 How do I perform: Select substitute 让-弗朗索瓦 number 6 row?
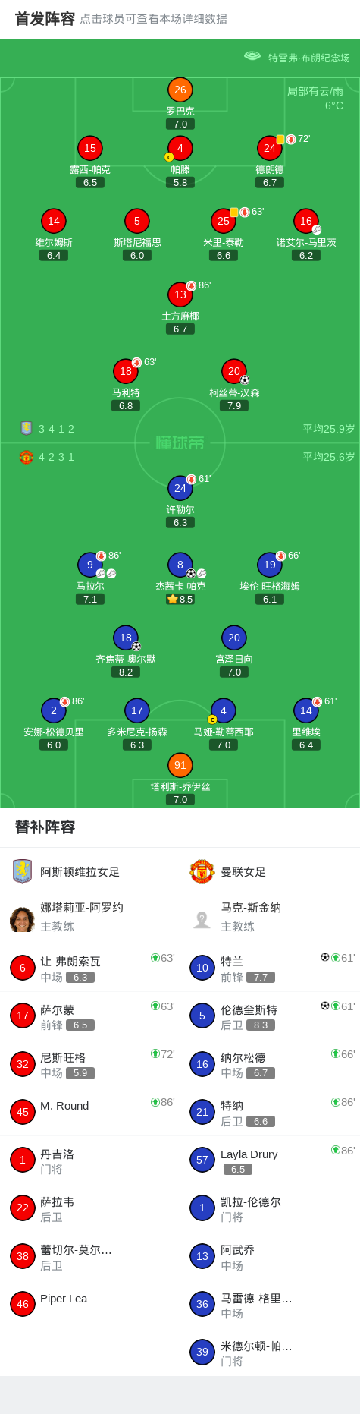click(90, 968)
